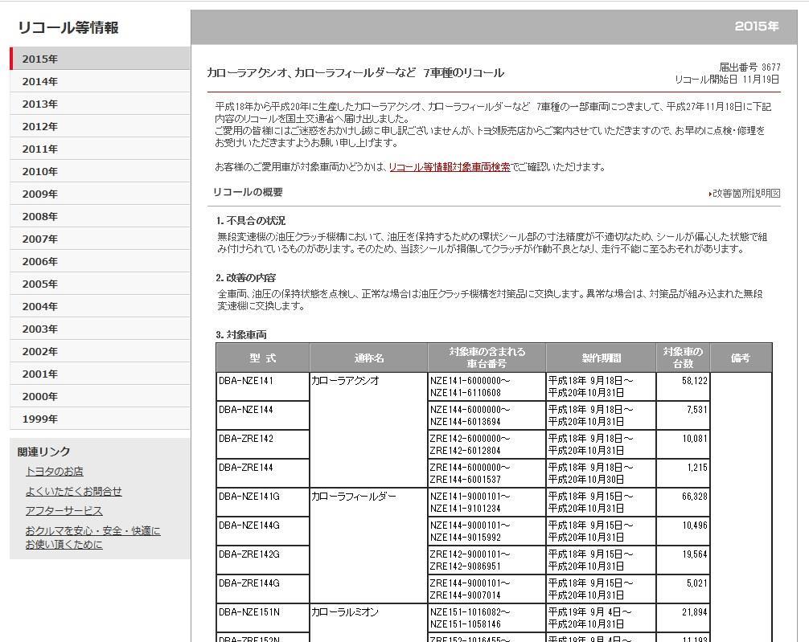Click the DBA-ZRE144 model cell

click(263, 473)
